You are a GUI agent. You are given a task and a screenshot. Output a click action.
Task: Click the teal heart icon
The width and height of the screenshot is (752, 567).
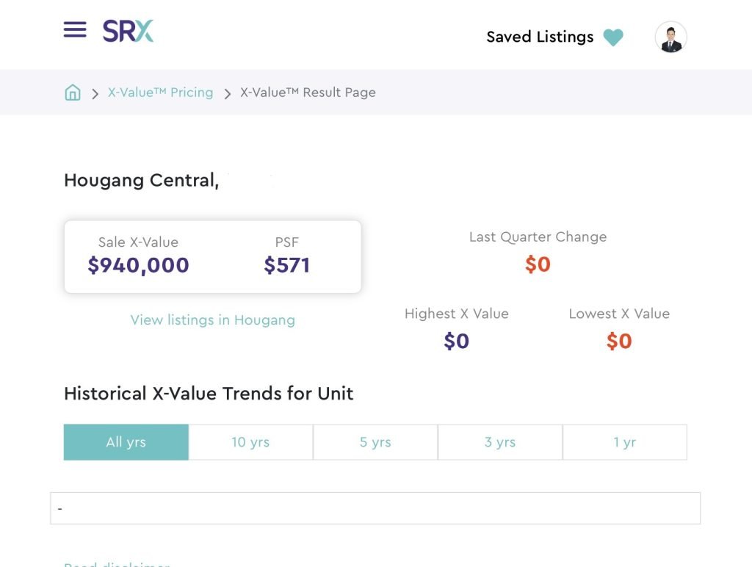tap(613, 37)
